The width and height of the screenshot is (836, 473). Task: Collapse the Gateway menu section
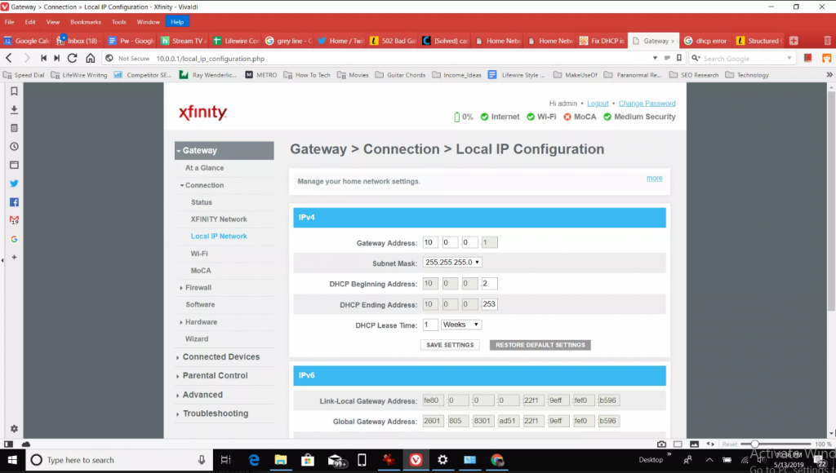[x=225, y=150]
